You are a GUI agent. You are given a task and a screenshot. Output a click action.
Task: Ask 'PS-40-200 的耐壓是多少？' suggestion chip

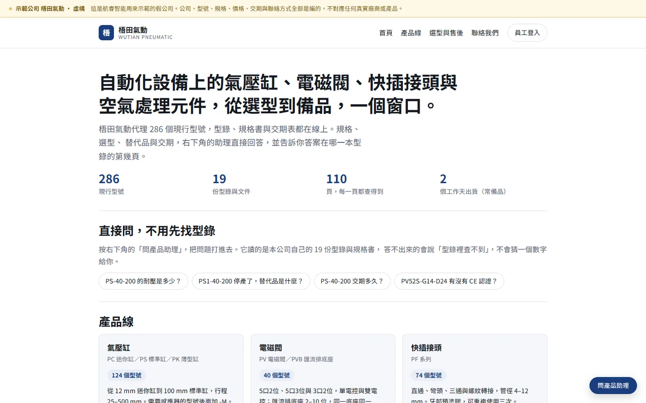[x=143, y=281]
